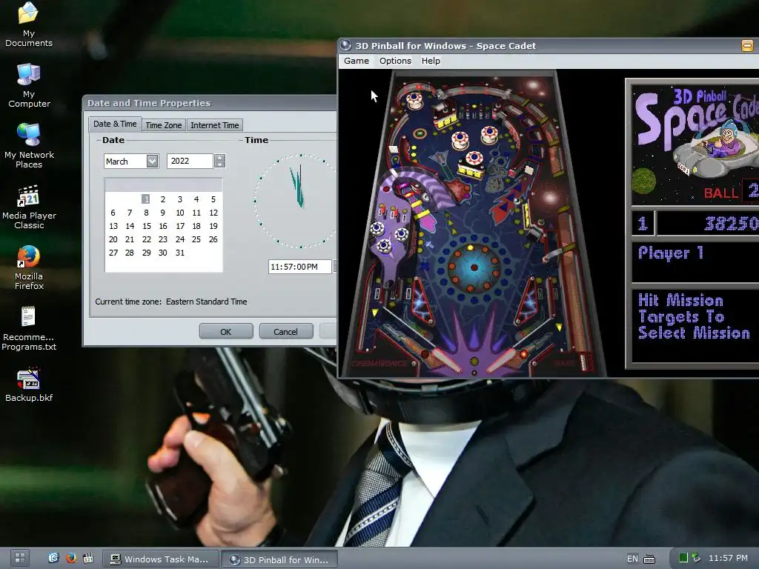
Task: Open Internet Explorer quick launch icon
Action: point(53,559)
